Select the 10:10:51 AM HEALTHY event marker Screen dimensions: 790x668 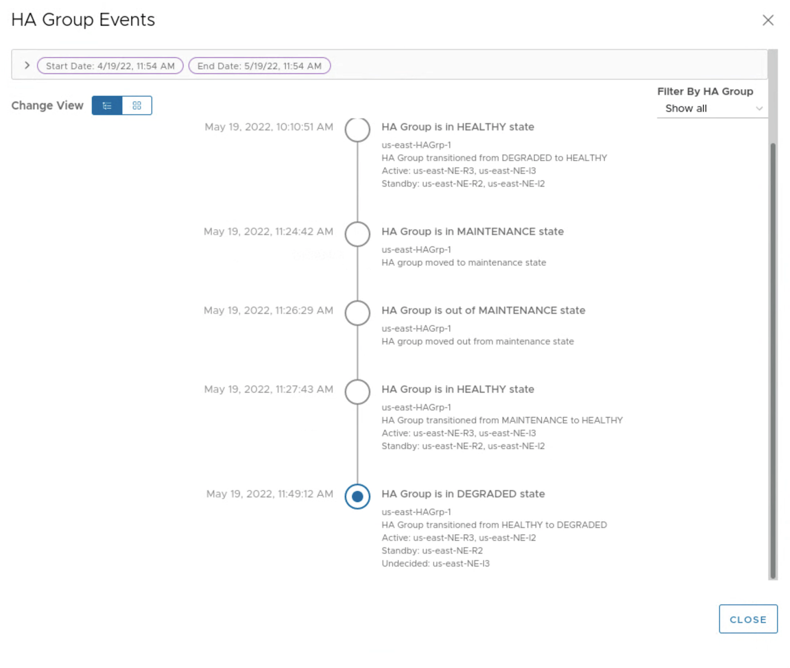coord(357,129)
